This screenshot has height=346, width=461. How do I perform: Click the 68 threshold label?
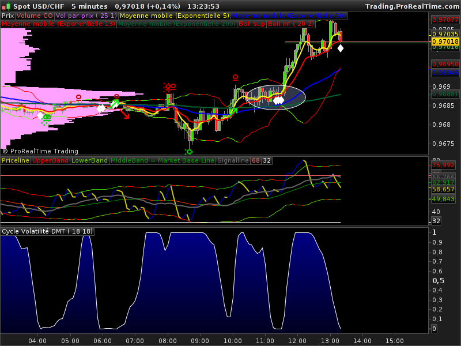tap(256, 160)
